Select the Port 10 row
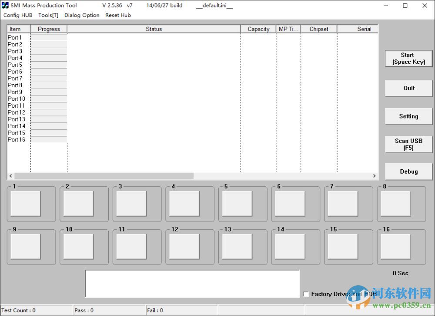The width and height of the screenshot is (435, 316). click(193, 99)
